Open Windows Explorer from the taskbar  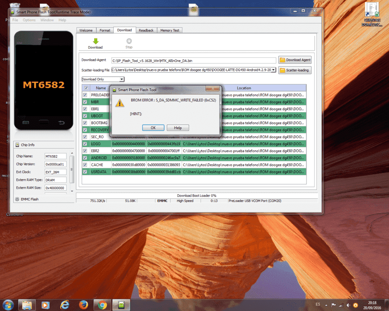(27, 305)
